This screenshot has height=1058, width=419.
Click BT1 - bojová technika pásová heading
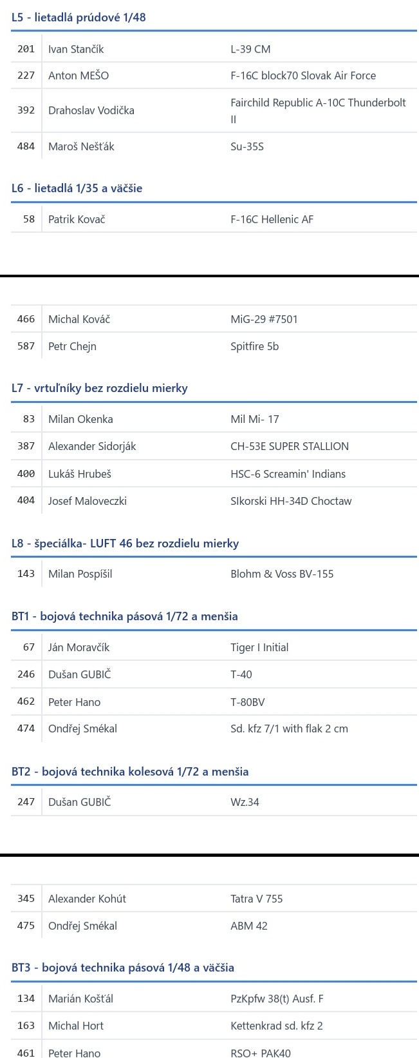(x=125, y=616)
